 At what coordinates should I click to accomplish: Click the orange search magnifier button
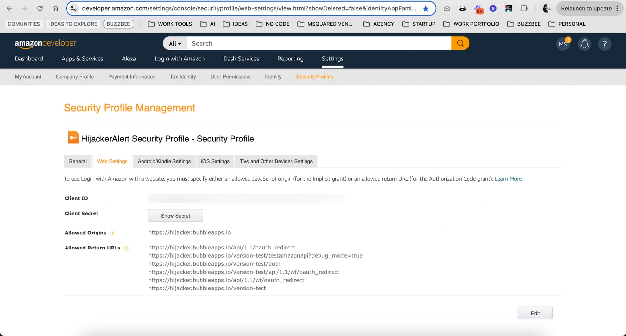460,43
